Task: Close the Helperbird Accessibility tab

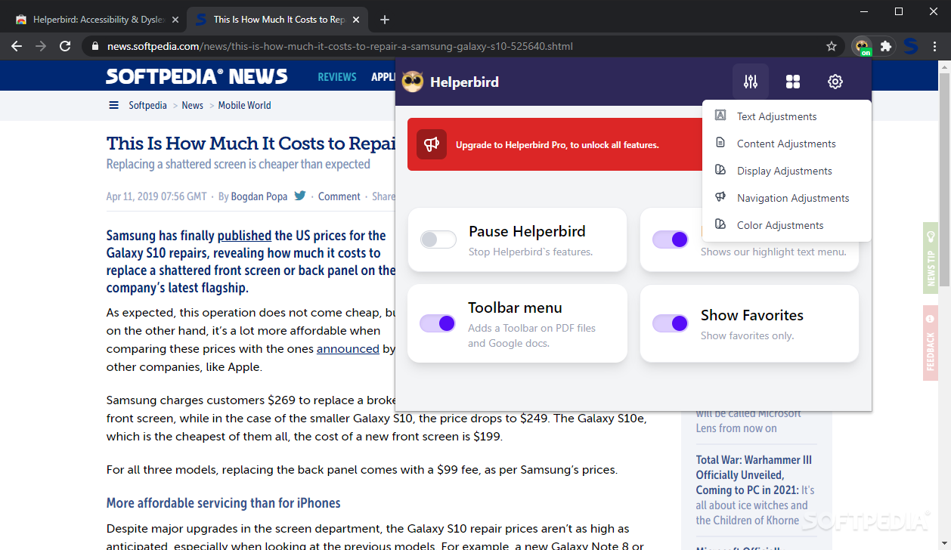Action: pyautogui.click(x=175, y=20)
